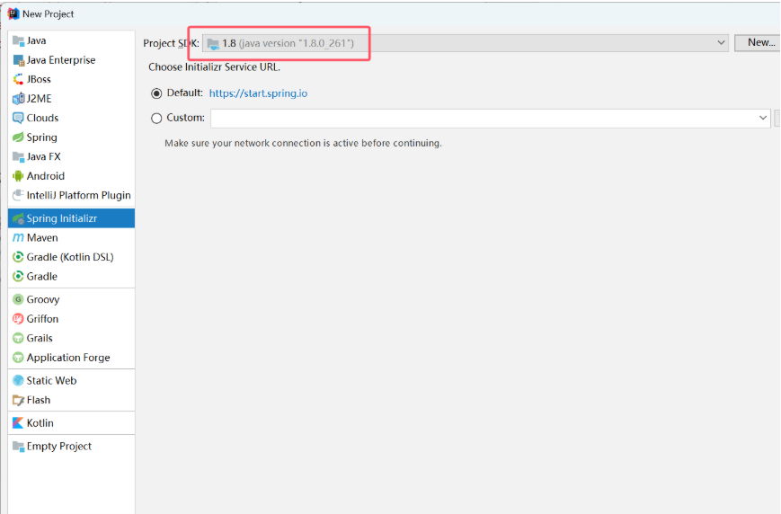Select the IntelliJ Platform Plugin label
The height and width of the screenshot is (514, 781).
click(x=79, y=195)
